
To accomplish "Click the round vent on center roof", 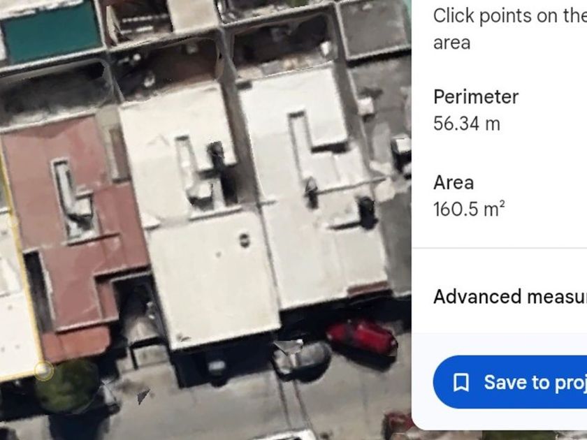I will [244, 240].
